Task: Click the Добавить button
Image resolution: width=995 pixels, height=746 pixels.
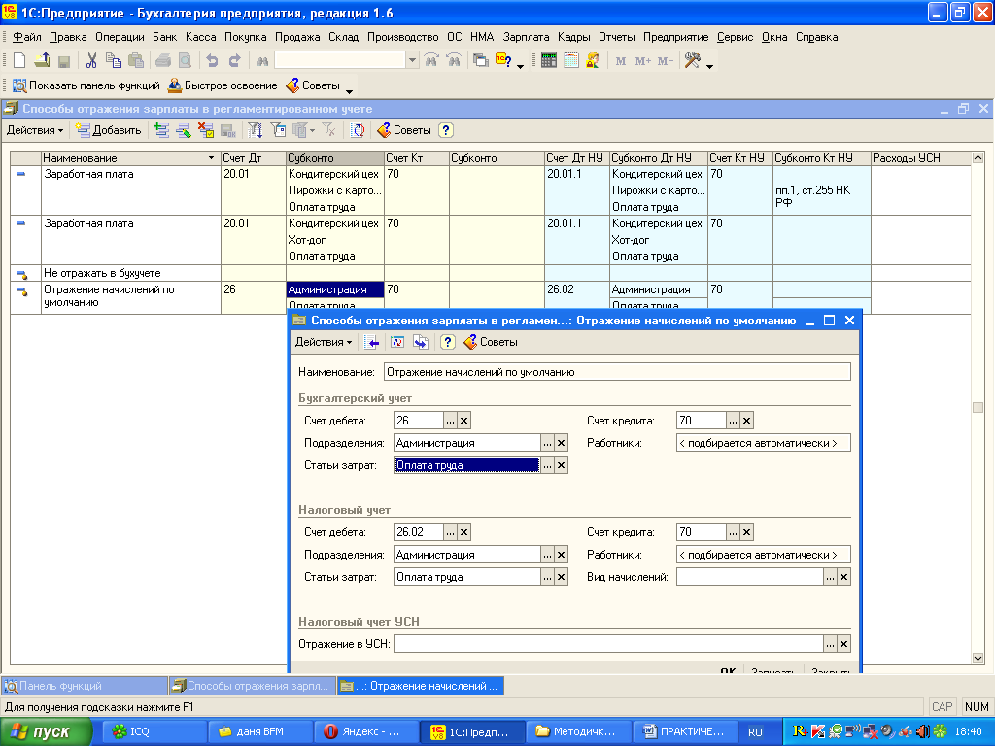Action: pos(109,130)
